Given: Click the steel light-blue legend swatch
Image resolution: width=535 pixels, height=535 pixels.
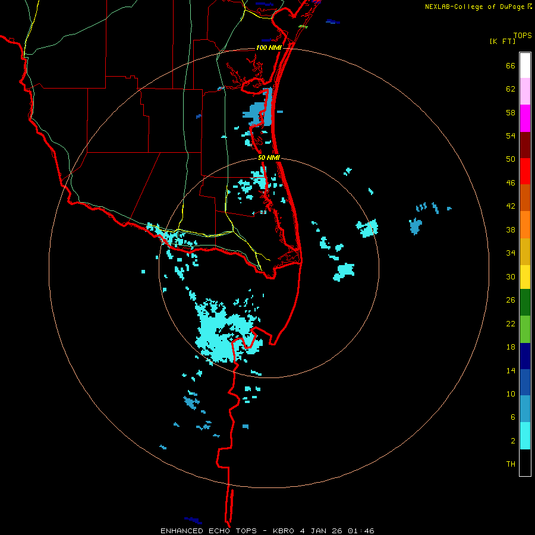Looking at the screenshot, I should pyautogui.click(x=525, y=409).
